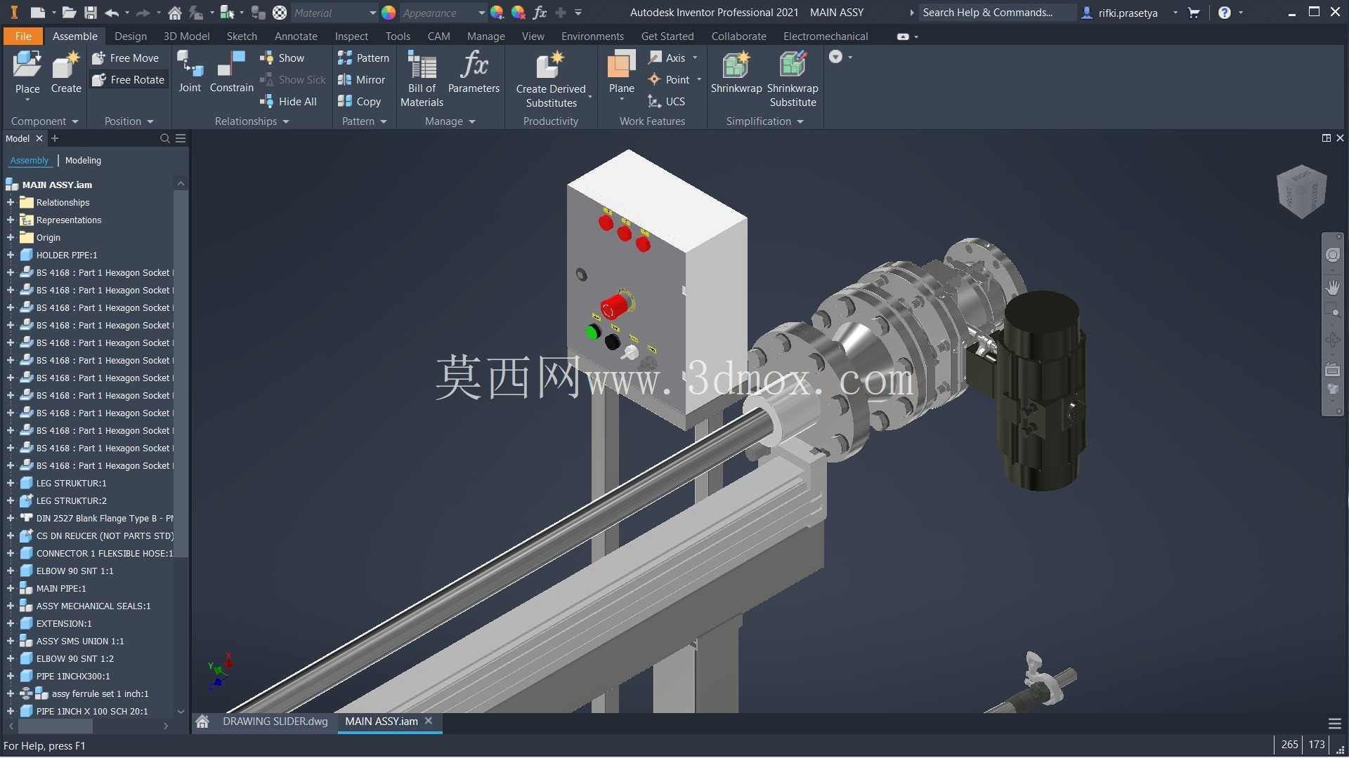The width and height of the screenshot is (1349, 758).
Task: Select the Free Rotate tool
Action: [129, 80]
